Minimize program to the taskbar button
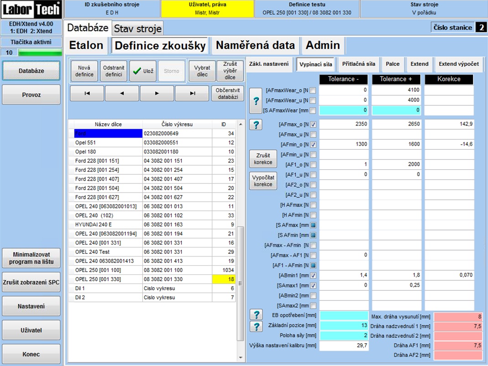The image size is (488, 366). [31, 258]
